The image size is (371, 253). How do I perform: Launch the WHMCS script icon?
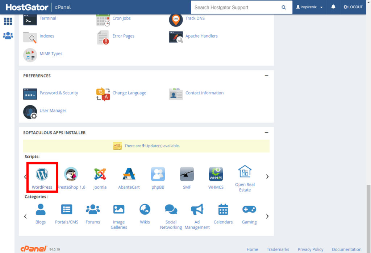click(216, 174)
